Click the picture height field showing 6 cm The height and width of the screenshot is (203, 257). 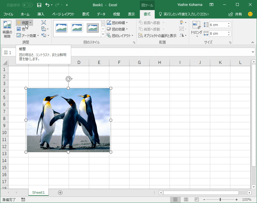[x=218, y=25]
